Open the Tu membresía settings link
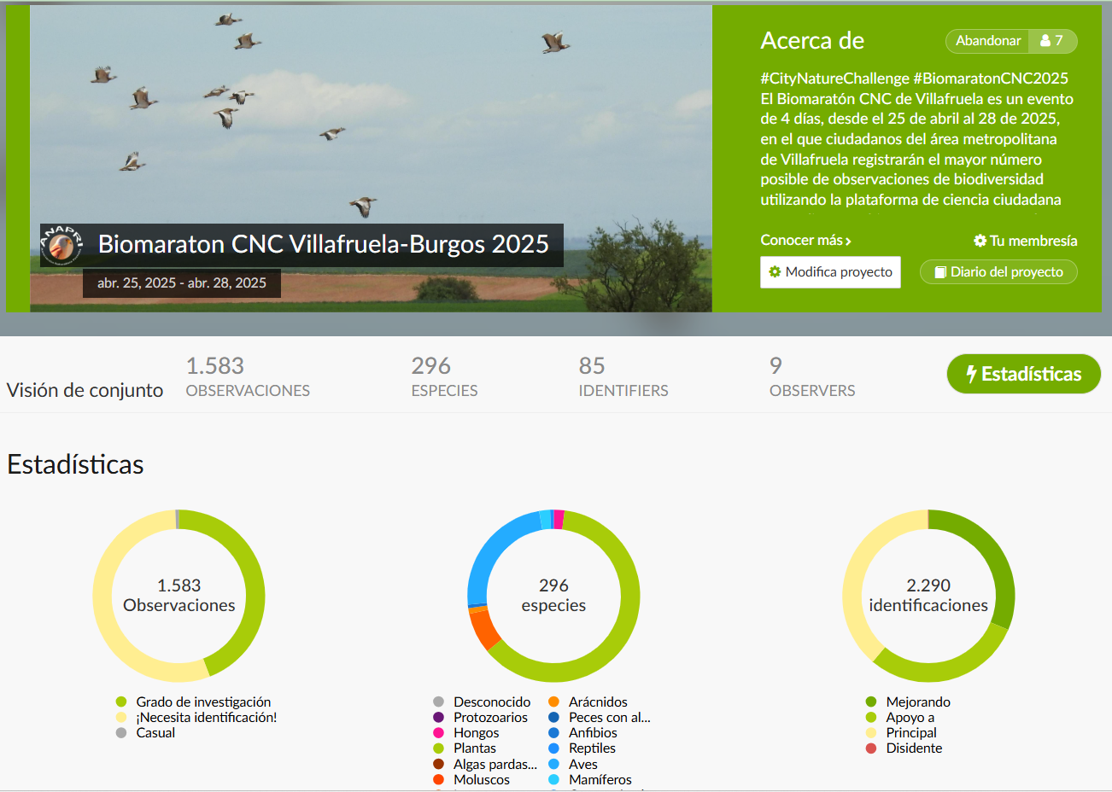 (1026, 241)
